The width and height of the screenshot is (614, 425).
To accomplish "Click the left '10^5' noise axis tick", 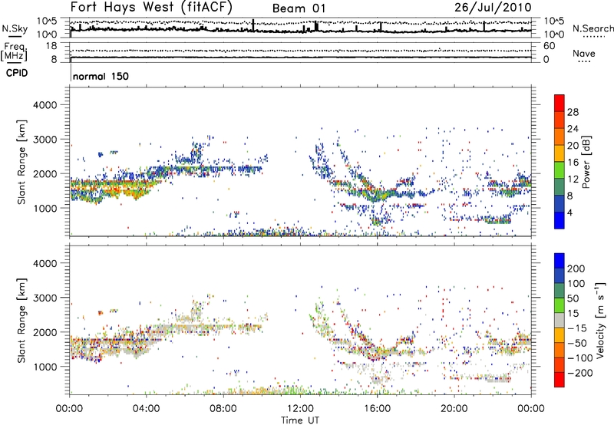I will (47, 21).
